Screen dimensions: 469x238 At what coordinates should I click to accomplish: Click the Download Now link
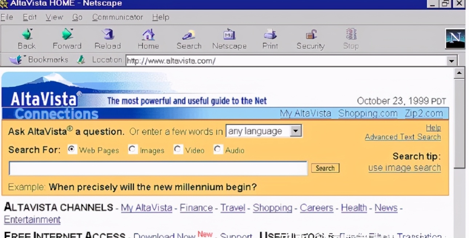tap(164, 236)
